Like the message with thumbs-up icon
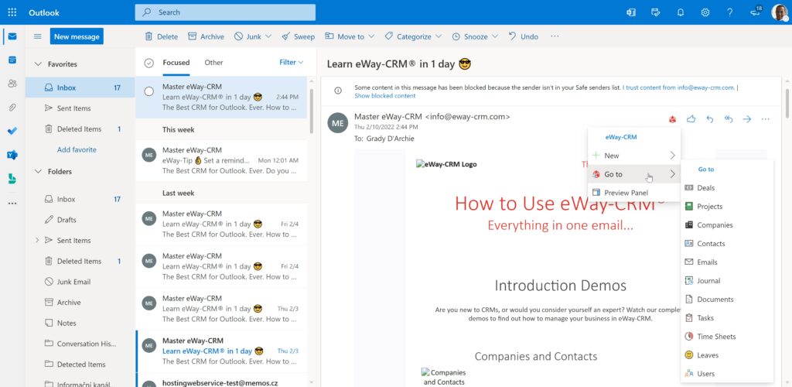Viewport: 792px width, 387px height. 691,119
